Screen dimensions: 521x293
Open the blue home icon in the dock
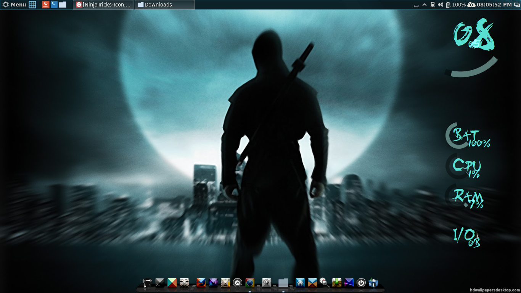tap(300, 283)
